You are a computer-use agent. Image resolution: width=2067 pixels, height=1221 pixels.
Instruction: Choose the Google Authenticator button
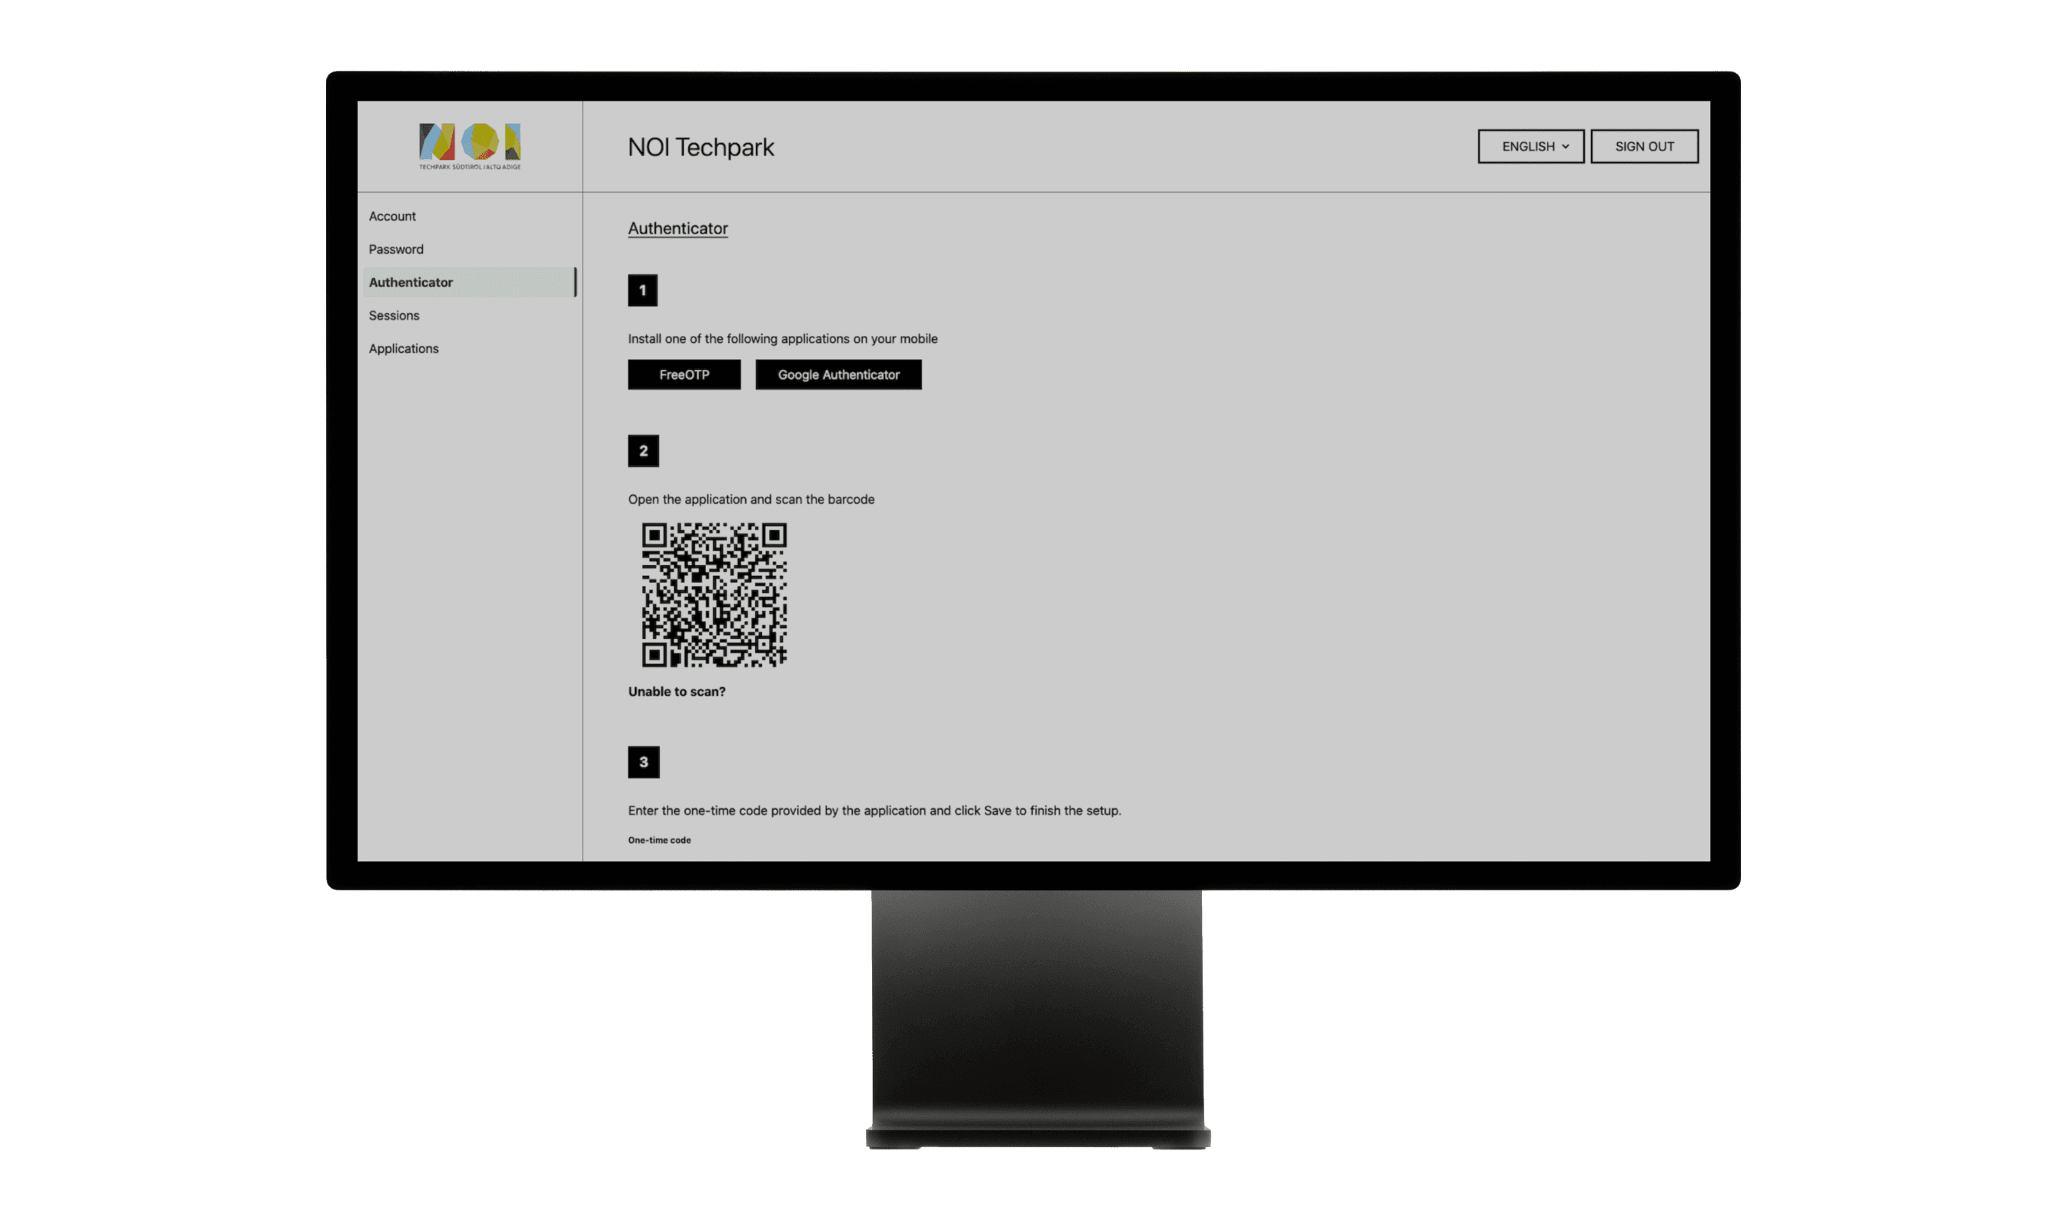(837, 374)
